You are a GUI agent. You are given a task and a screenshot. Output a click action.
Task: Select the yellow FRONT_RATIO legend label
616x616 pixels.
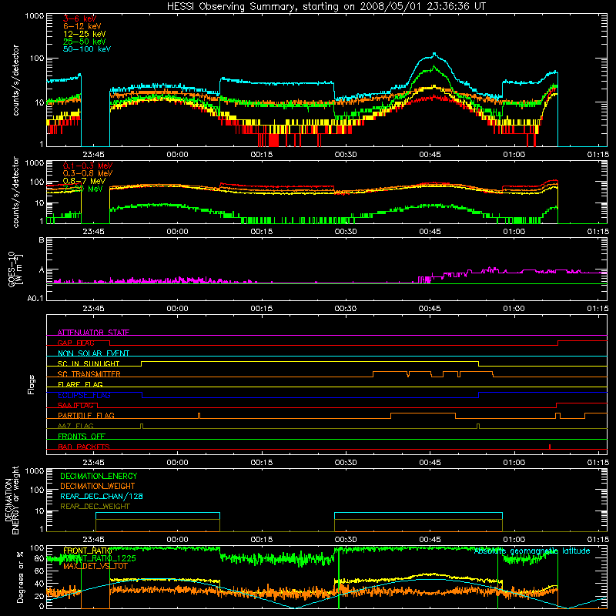coord(88,551)
